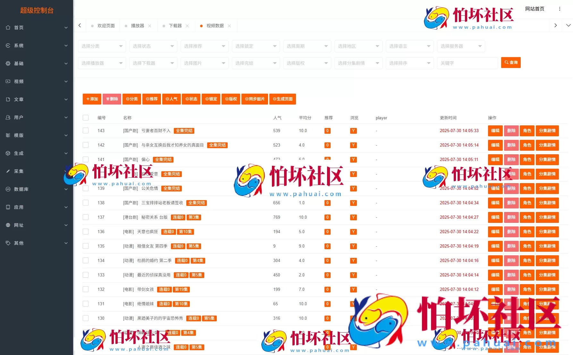Click the 同步图片 toolbar button
Image resolution: width=573 pixels, height=355 pixels.
255,99
